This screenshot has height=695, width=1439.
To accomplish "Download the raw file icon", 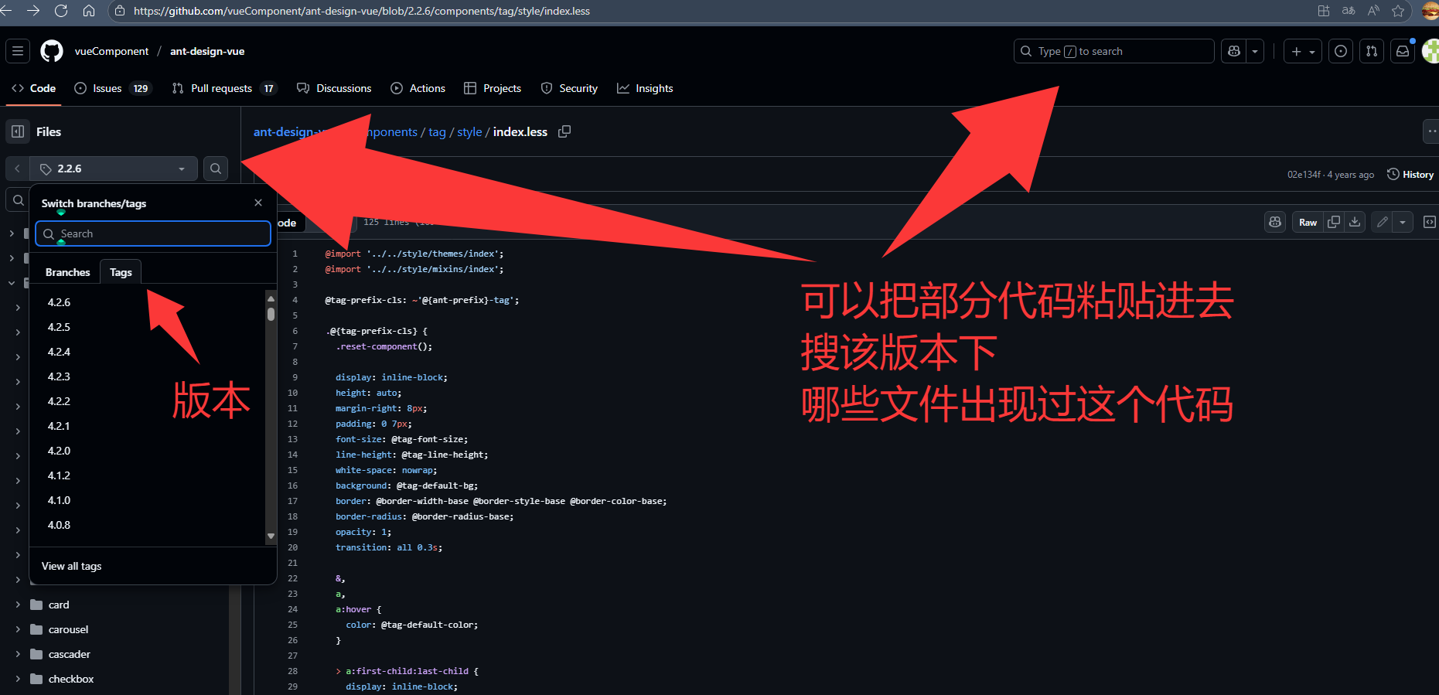I will (1355, 222).
